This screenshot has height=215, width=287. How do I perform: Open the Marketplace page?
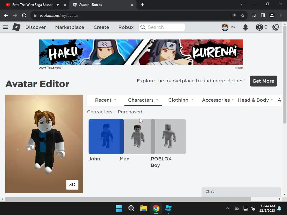[x=70, y=27]
